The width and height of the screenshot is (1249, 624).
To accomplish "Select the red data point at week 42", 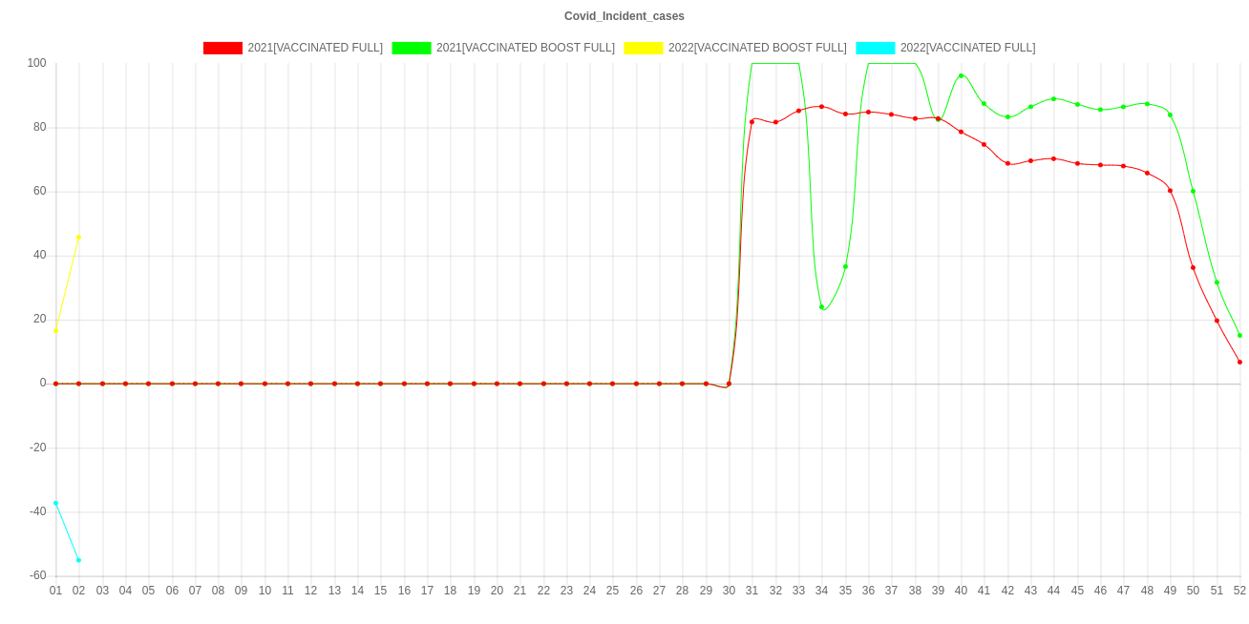I will click(1007, 163).
